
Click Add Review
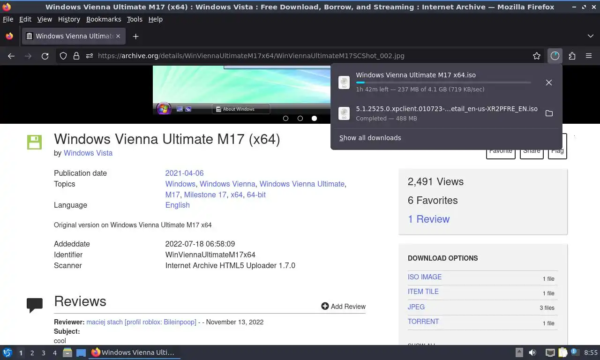pyautogui.click(x=343, y=307)
